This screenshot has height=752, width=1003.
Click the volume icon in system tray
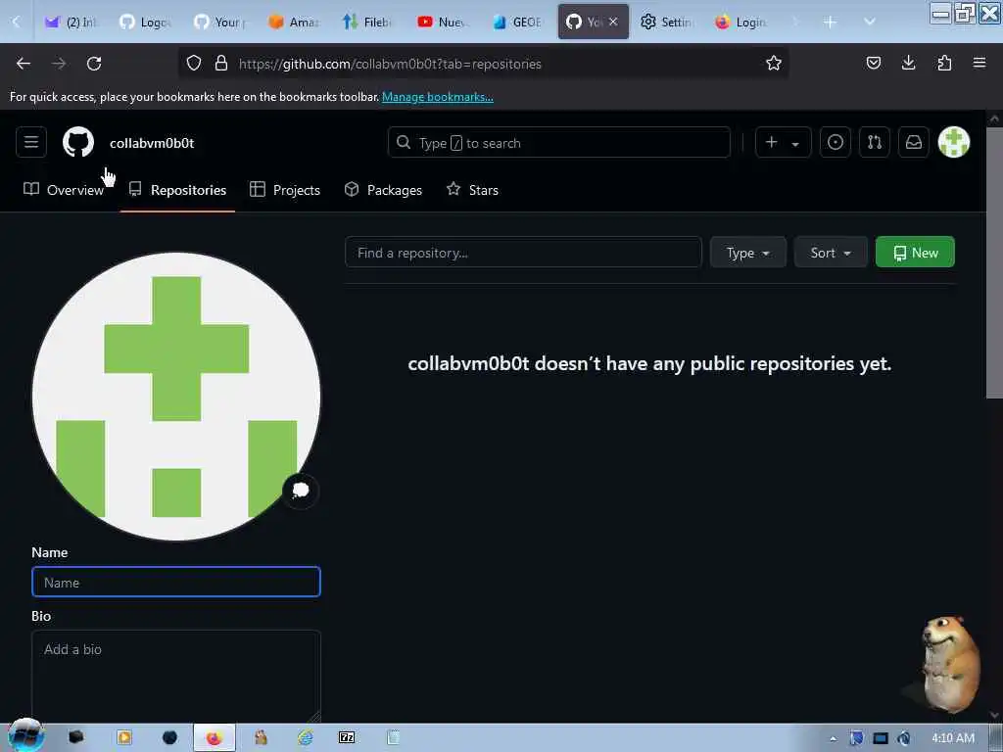pyautogui.click(x=903, y=738)
